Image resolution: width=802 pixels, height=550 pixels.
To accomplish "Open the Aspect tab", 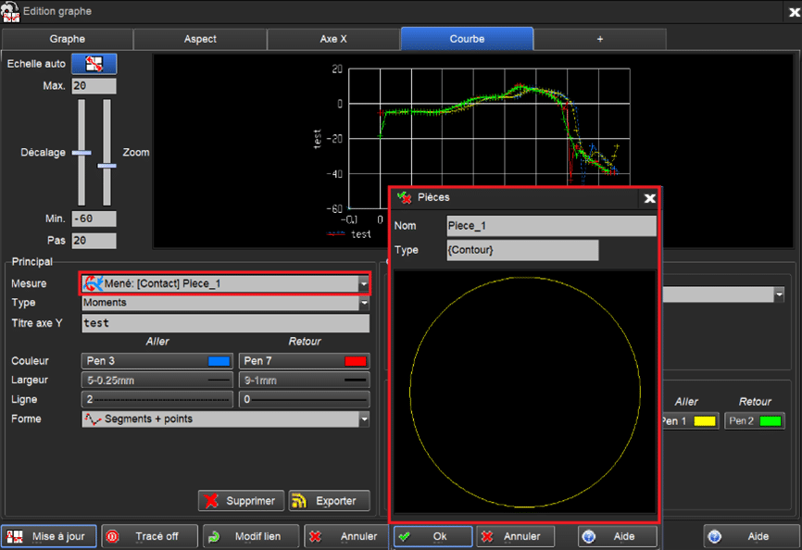I will click(200, 39).
